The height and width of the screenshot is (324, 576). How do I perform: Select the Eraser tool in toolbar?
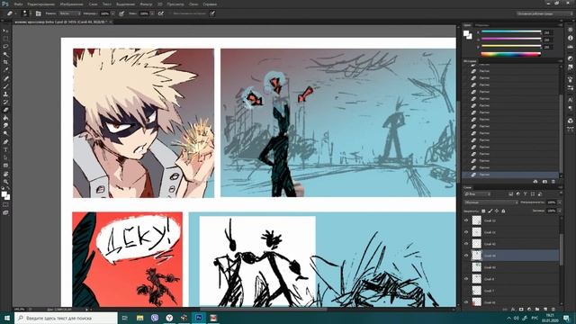[5, 110]
